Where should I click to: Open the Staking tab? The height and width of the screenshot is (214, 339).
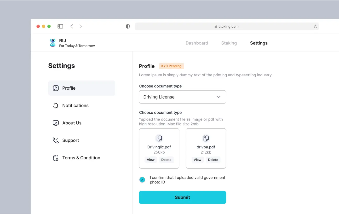tap(229, 43)
